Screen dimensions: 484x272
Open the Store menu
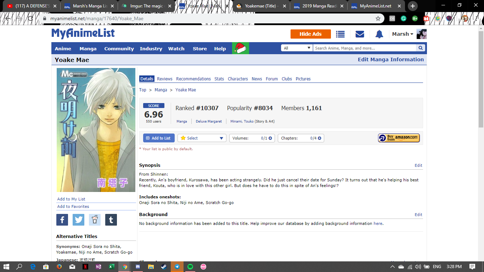[200, 49]
